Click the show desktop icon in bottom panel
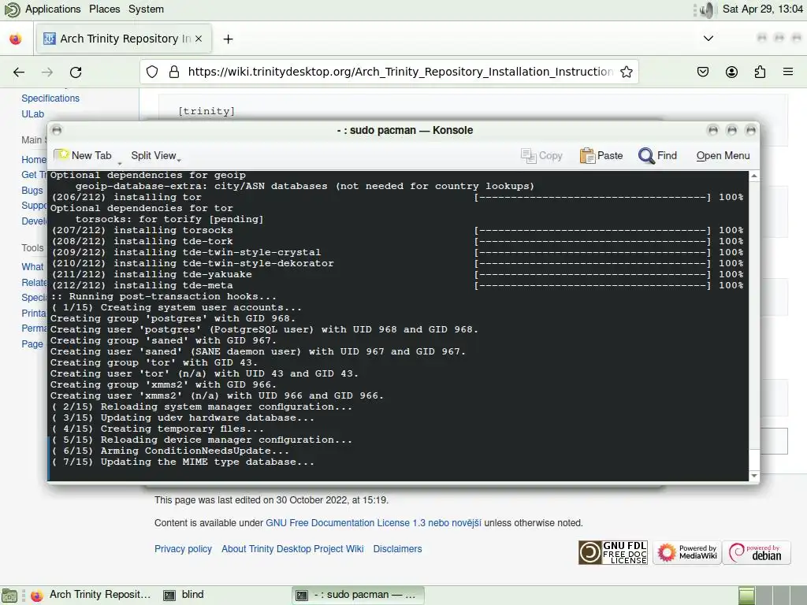Image resolution: width=807 pixels, height=605 pixels. [9, 596]
